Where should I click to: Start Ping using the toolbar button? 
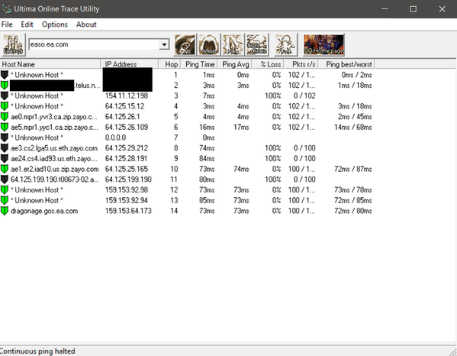pos(233,44)
